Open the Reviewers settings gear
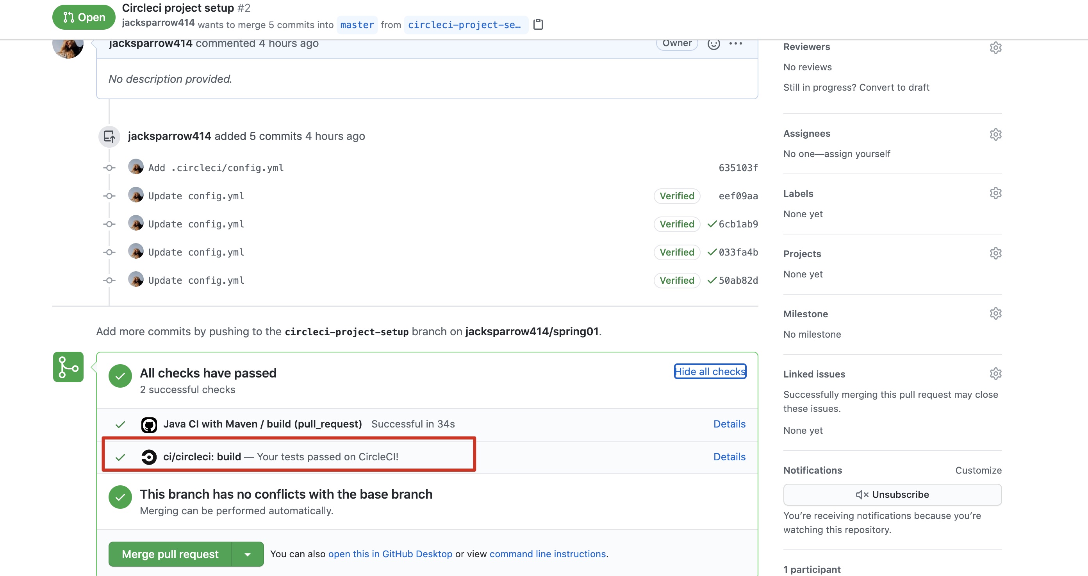The height and width of the screenshot is (576, 1088). coord(996,47)
